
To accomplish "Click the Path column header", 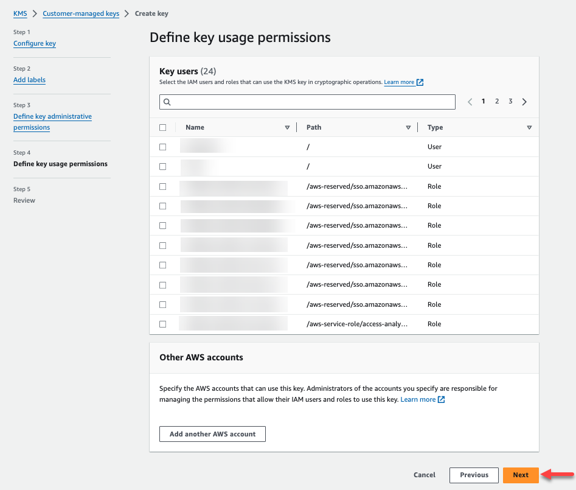I will (314, 128).
